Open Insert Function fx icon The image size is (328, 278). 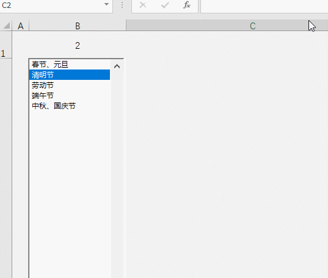point(187,5)
